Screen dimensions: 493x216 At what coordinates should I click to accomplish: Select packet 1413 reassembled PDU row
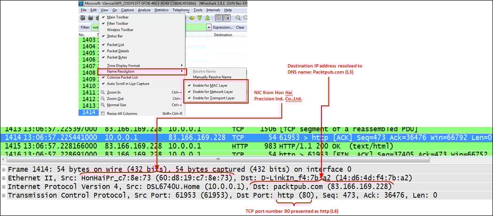coord(246,129)
